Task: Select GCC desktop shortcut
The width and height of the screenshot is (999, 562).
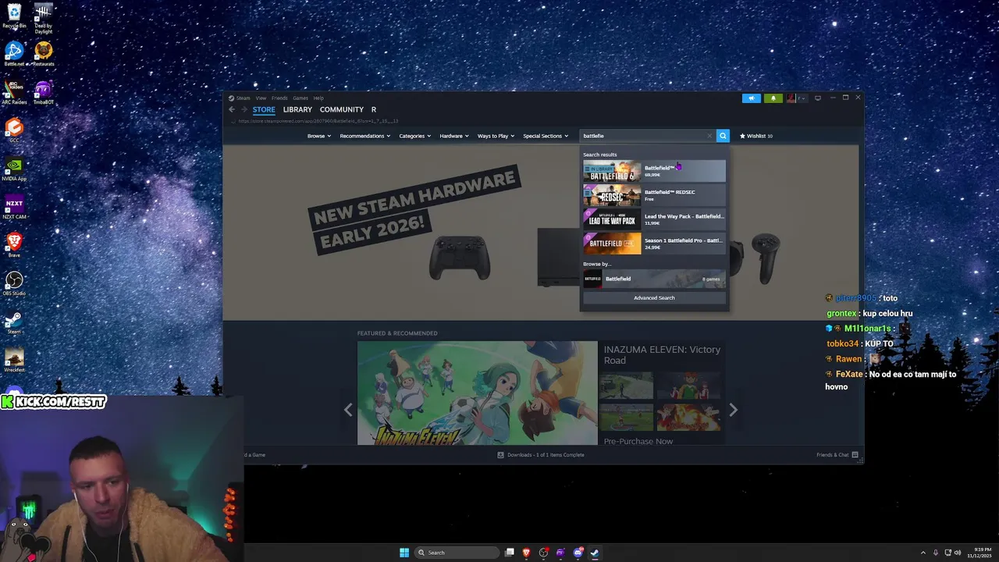Action: coord(14,130)
